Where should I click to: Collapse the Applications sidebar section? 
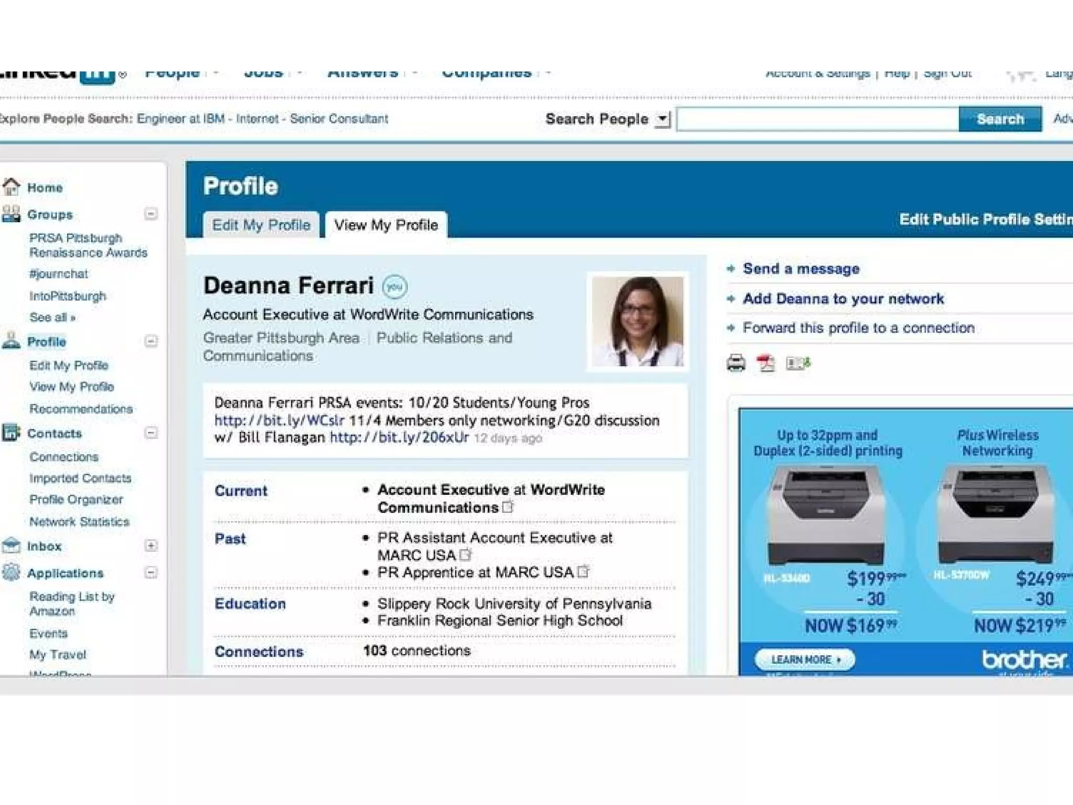[151, 572]
